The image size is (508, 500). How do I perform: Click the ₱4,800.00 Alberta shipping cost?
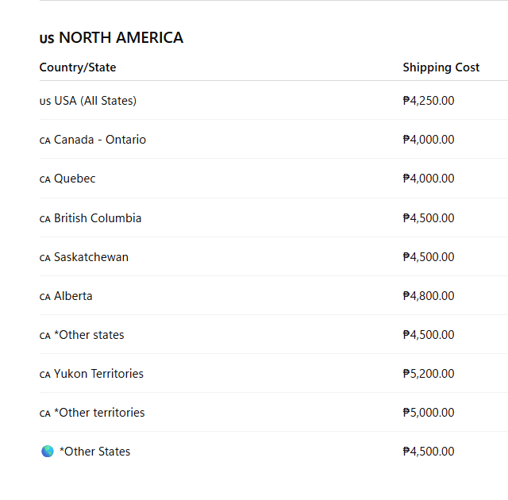pos(429,296)
